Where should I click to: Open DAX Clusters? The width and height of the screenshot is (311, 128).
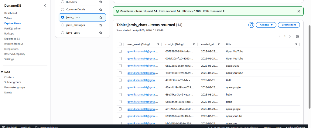9,77
